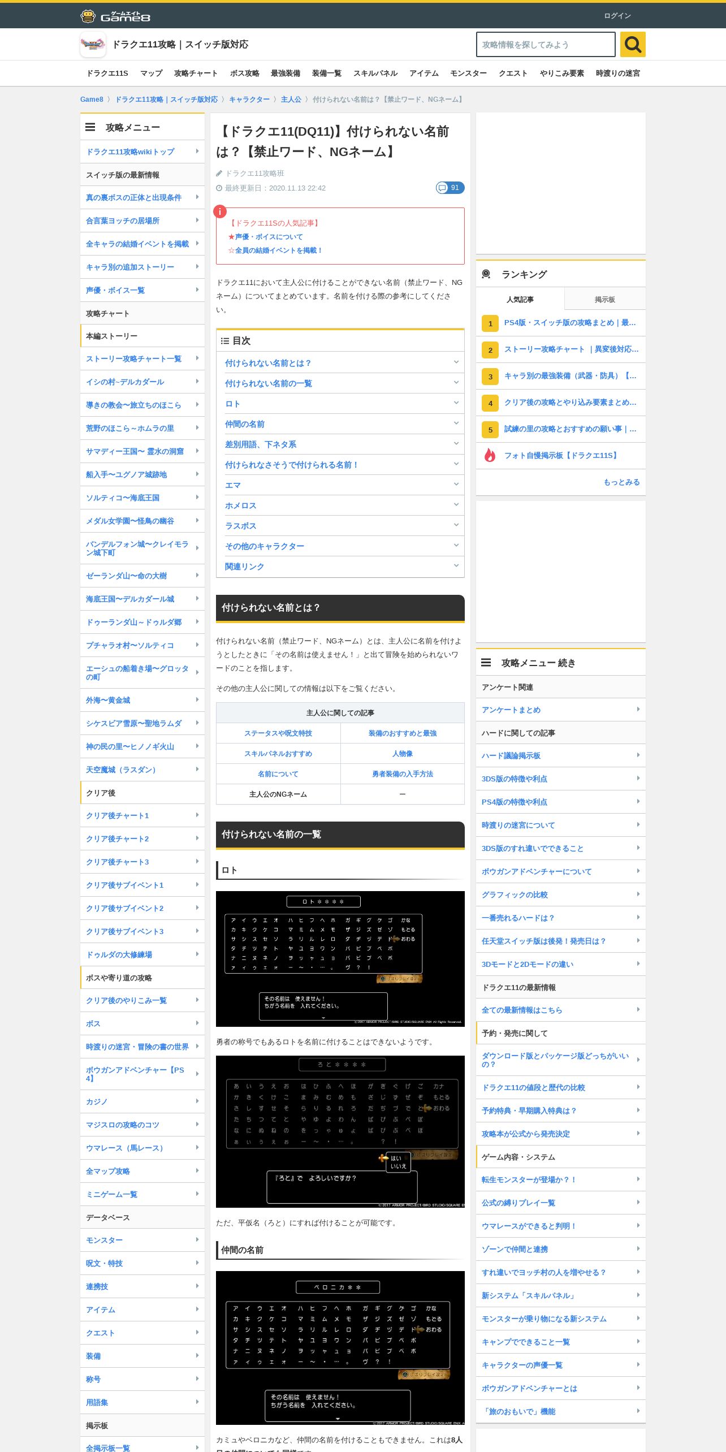
Task: Open 人物像 table link
Action: [403, 754]
